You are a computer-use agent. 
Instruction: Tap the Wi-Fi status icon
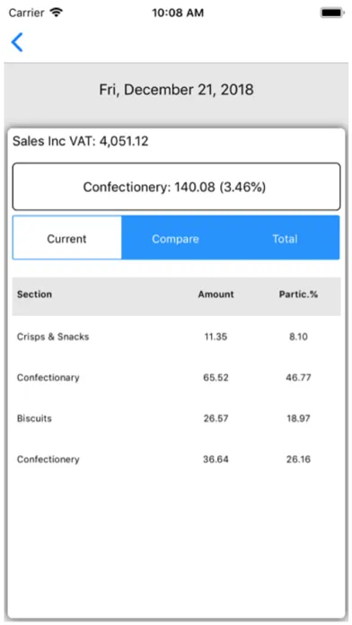57,13
